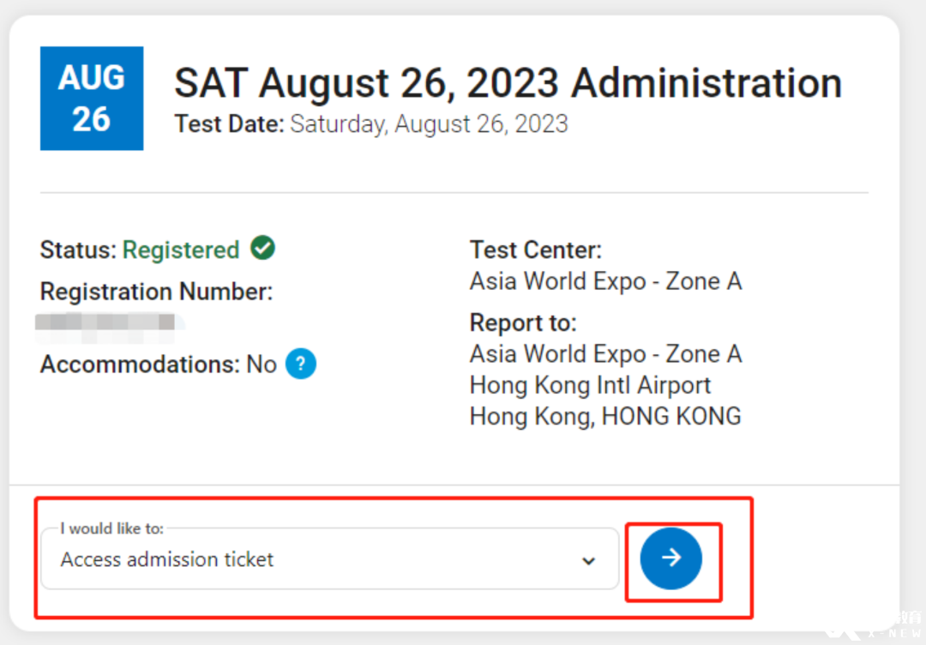Click the green Registered checkmark icon
The width and height of the screenshot is (926, 645).
tap(263, 248)
